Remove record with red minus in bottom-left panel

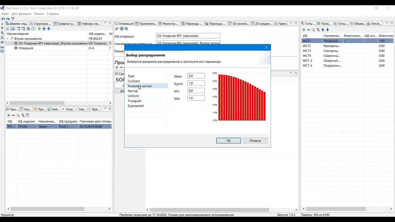[13, 115]
